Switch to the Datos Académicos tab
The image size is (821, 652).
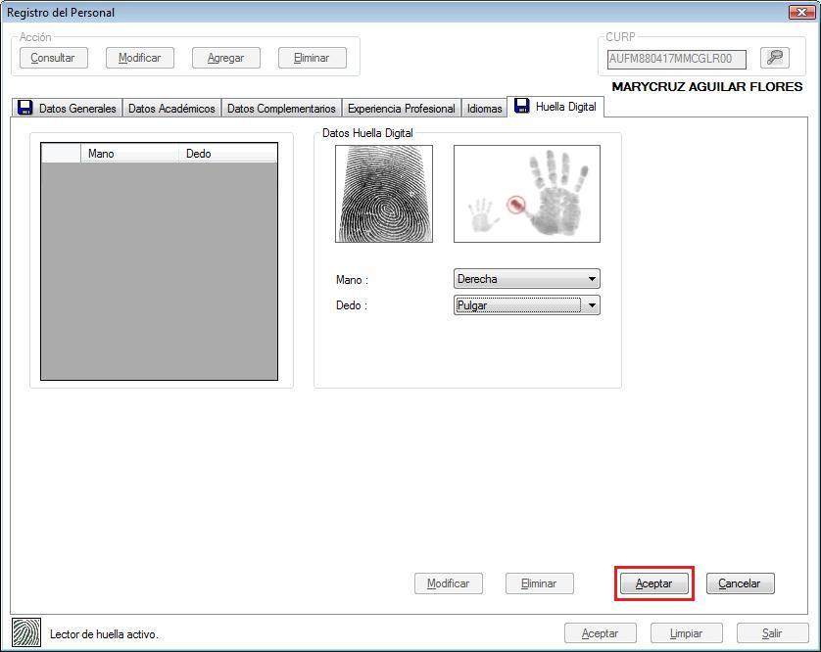(171, 108)
